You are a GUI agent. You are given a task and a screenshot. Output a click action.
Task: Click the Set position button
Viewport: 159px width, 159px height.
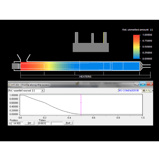point(29,123)
